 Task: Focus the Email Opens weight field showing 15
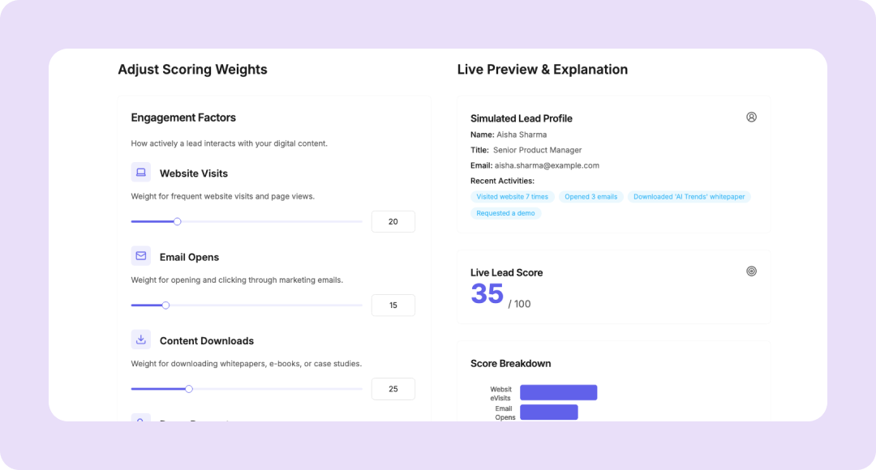(x=393, y=305)
